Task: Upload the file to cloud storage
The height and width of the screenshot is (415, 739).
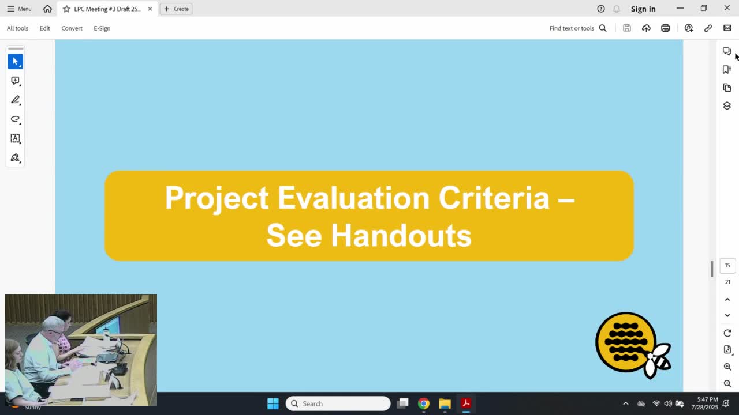Action: tap(646, 28)
